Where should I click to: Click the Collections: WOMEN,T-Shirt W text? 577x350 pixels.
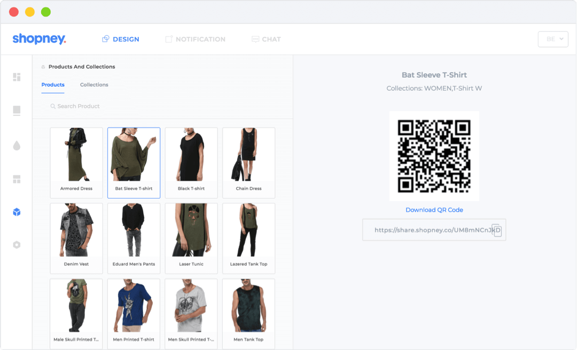434,88
